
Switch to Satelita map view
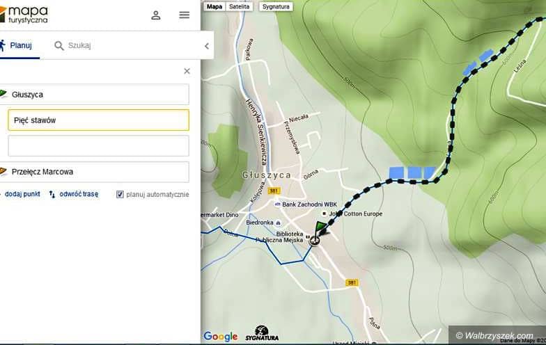pyautogui.click(x=239, y=7)
